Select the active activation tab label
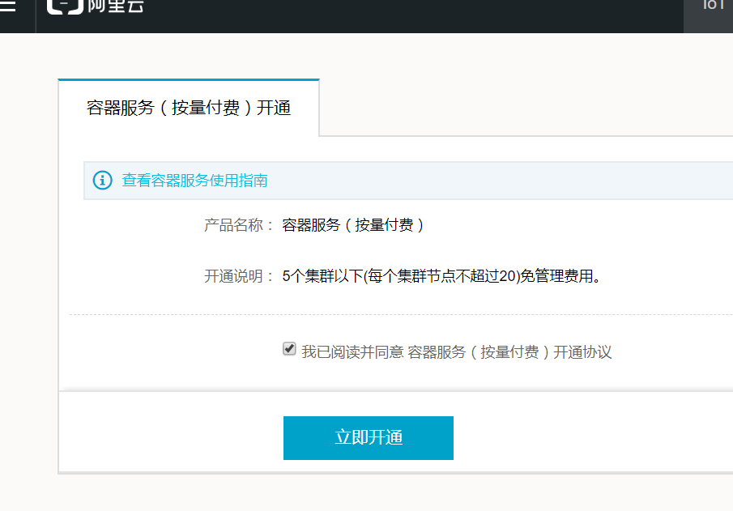Viewport: 733px width, 511px height. [x=188, y=107]
